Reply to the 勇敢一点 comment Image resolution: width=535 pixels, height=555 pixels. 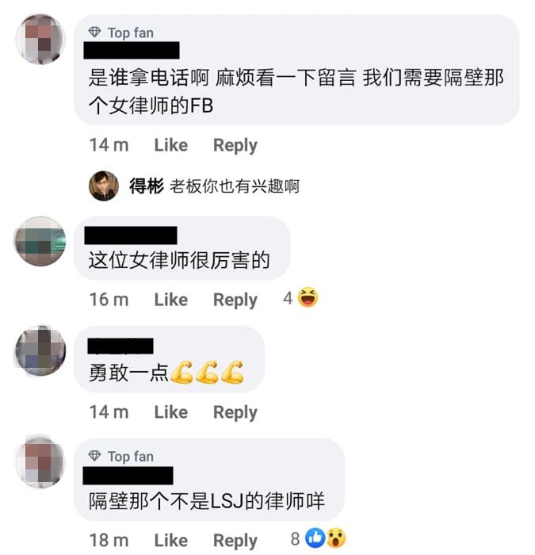click(x=235, y=413)
